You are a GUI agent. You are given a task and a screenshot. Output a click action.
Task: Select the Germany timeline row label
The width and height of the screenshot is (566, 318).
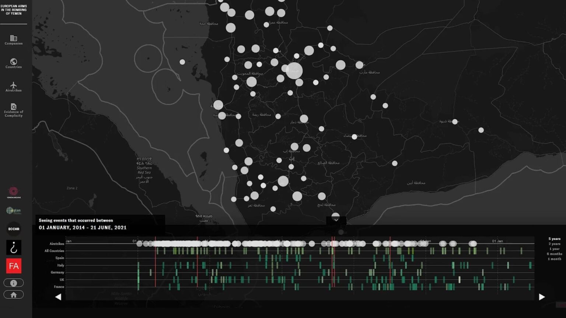pos(57,272)
